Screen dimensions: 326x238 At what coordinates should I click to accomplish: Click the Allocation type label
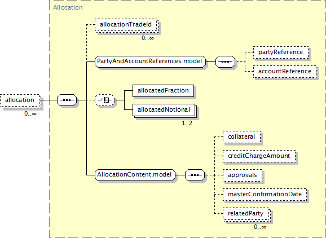point(68,7)
